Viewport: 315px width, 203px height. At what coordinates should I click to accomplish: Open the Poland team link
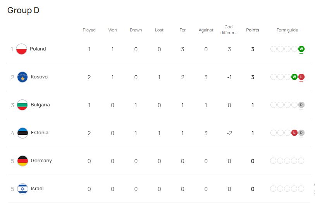tap(38, 49)
